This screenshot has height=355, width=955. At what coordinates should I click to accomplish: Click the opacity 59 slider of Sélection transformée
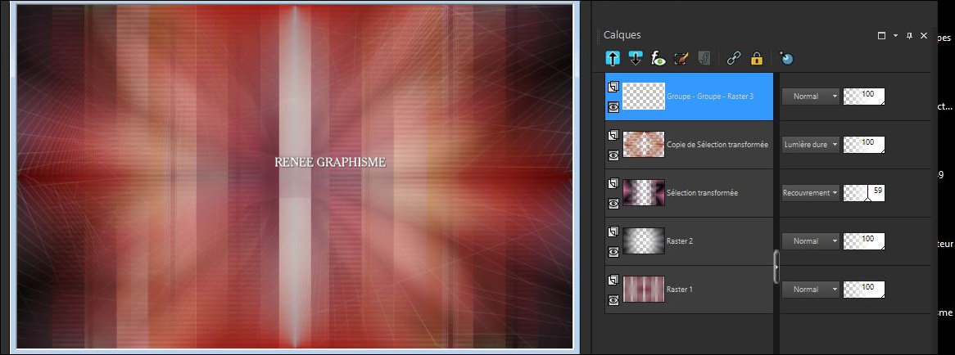coord(863,193)
